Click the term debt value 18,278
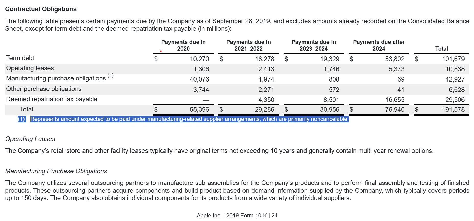474x221 pixels. click(x=265, y=59)
